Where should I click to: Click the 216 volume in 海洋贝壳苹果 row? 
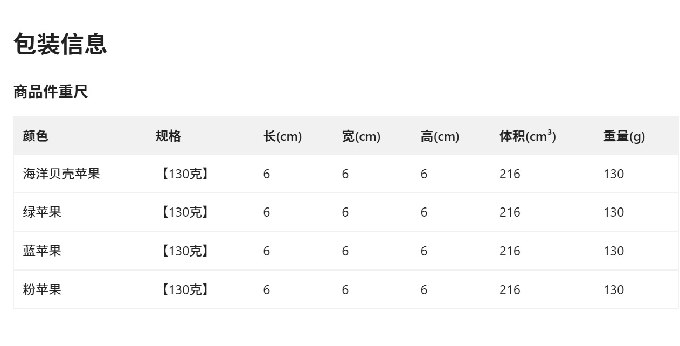(510, 174)
